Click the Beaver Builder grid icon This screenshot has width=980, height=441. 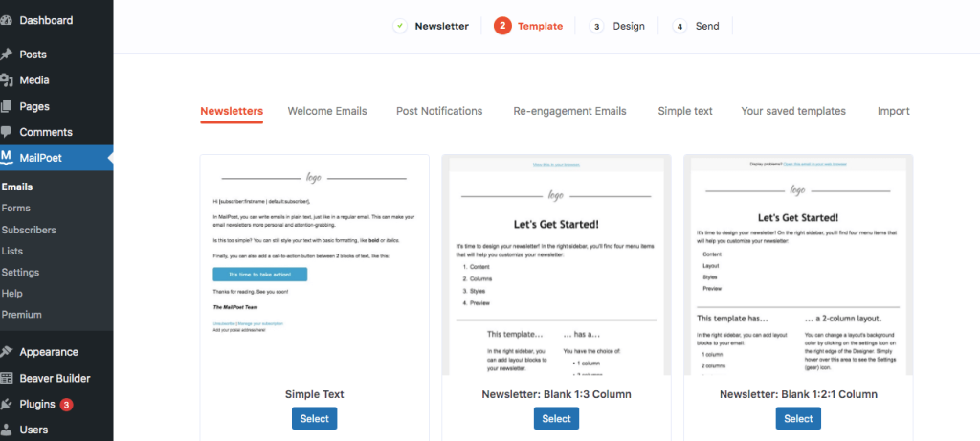pyautogui.click(x=7, y=378)
